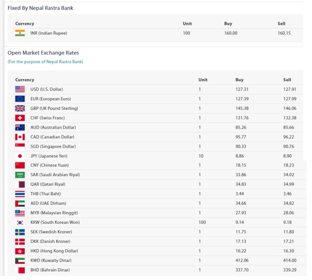Click the Australian flag icon
Screen dimensions: 312x280
pyautogui.click(x=20, y=127)
